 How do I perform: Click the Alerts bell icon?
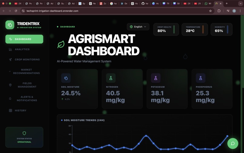(x=10, y=99)
